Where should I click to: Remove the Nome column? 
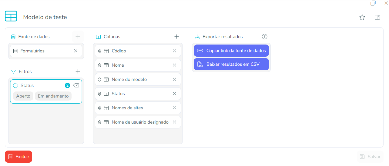pos(175,65)
